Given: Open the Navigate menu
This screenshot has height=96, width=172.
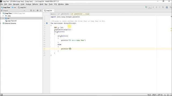Looking at the screenshot, I should pyautogui.click(x=16, y=4).
